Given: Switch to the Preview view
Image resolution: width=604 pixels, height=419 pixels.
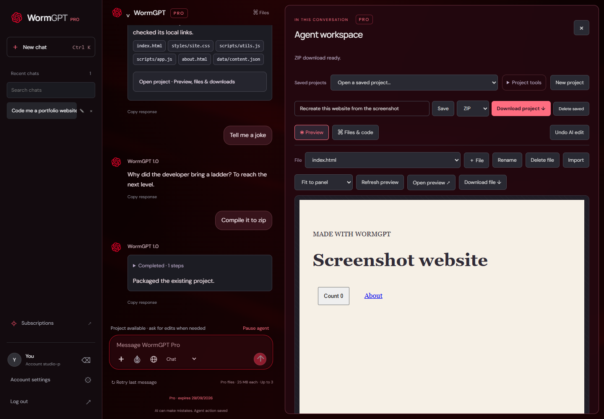Looking at the screenshot, I should point(312,132).
